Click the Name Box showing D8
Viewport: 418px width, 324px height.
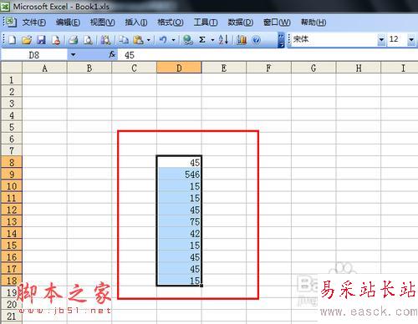coord(34,55)
